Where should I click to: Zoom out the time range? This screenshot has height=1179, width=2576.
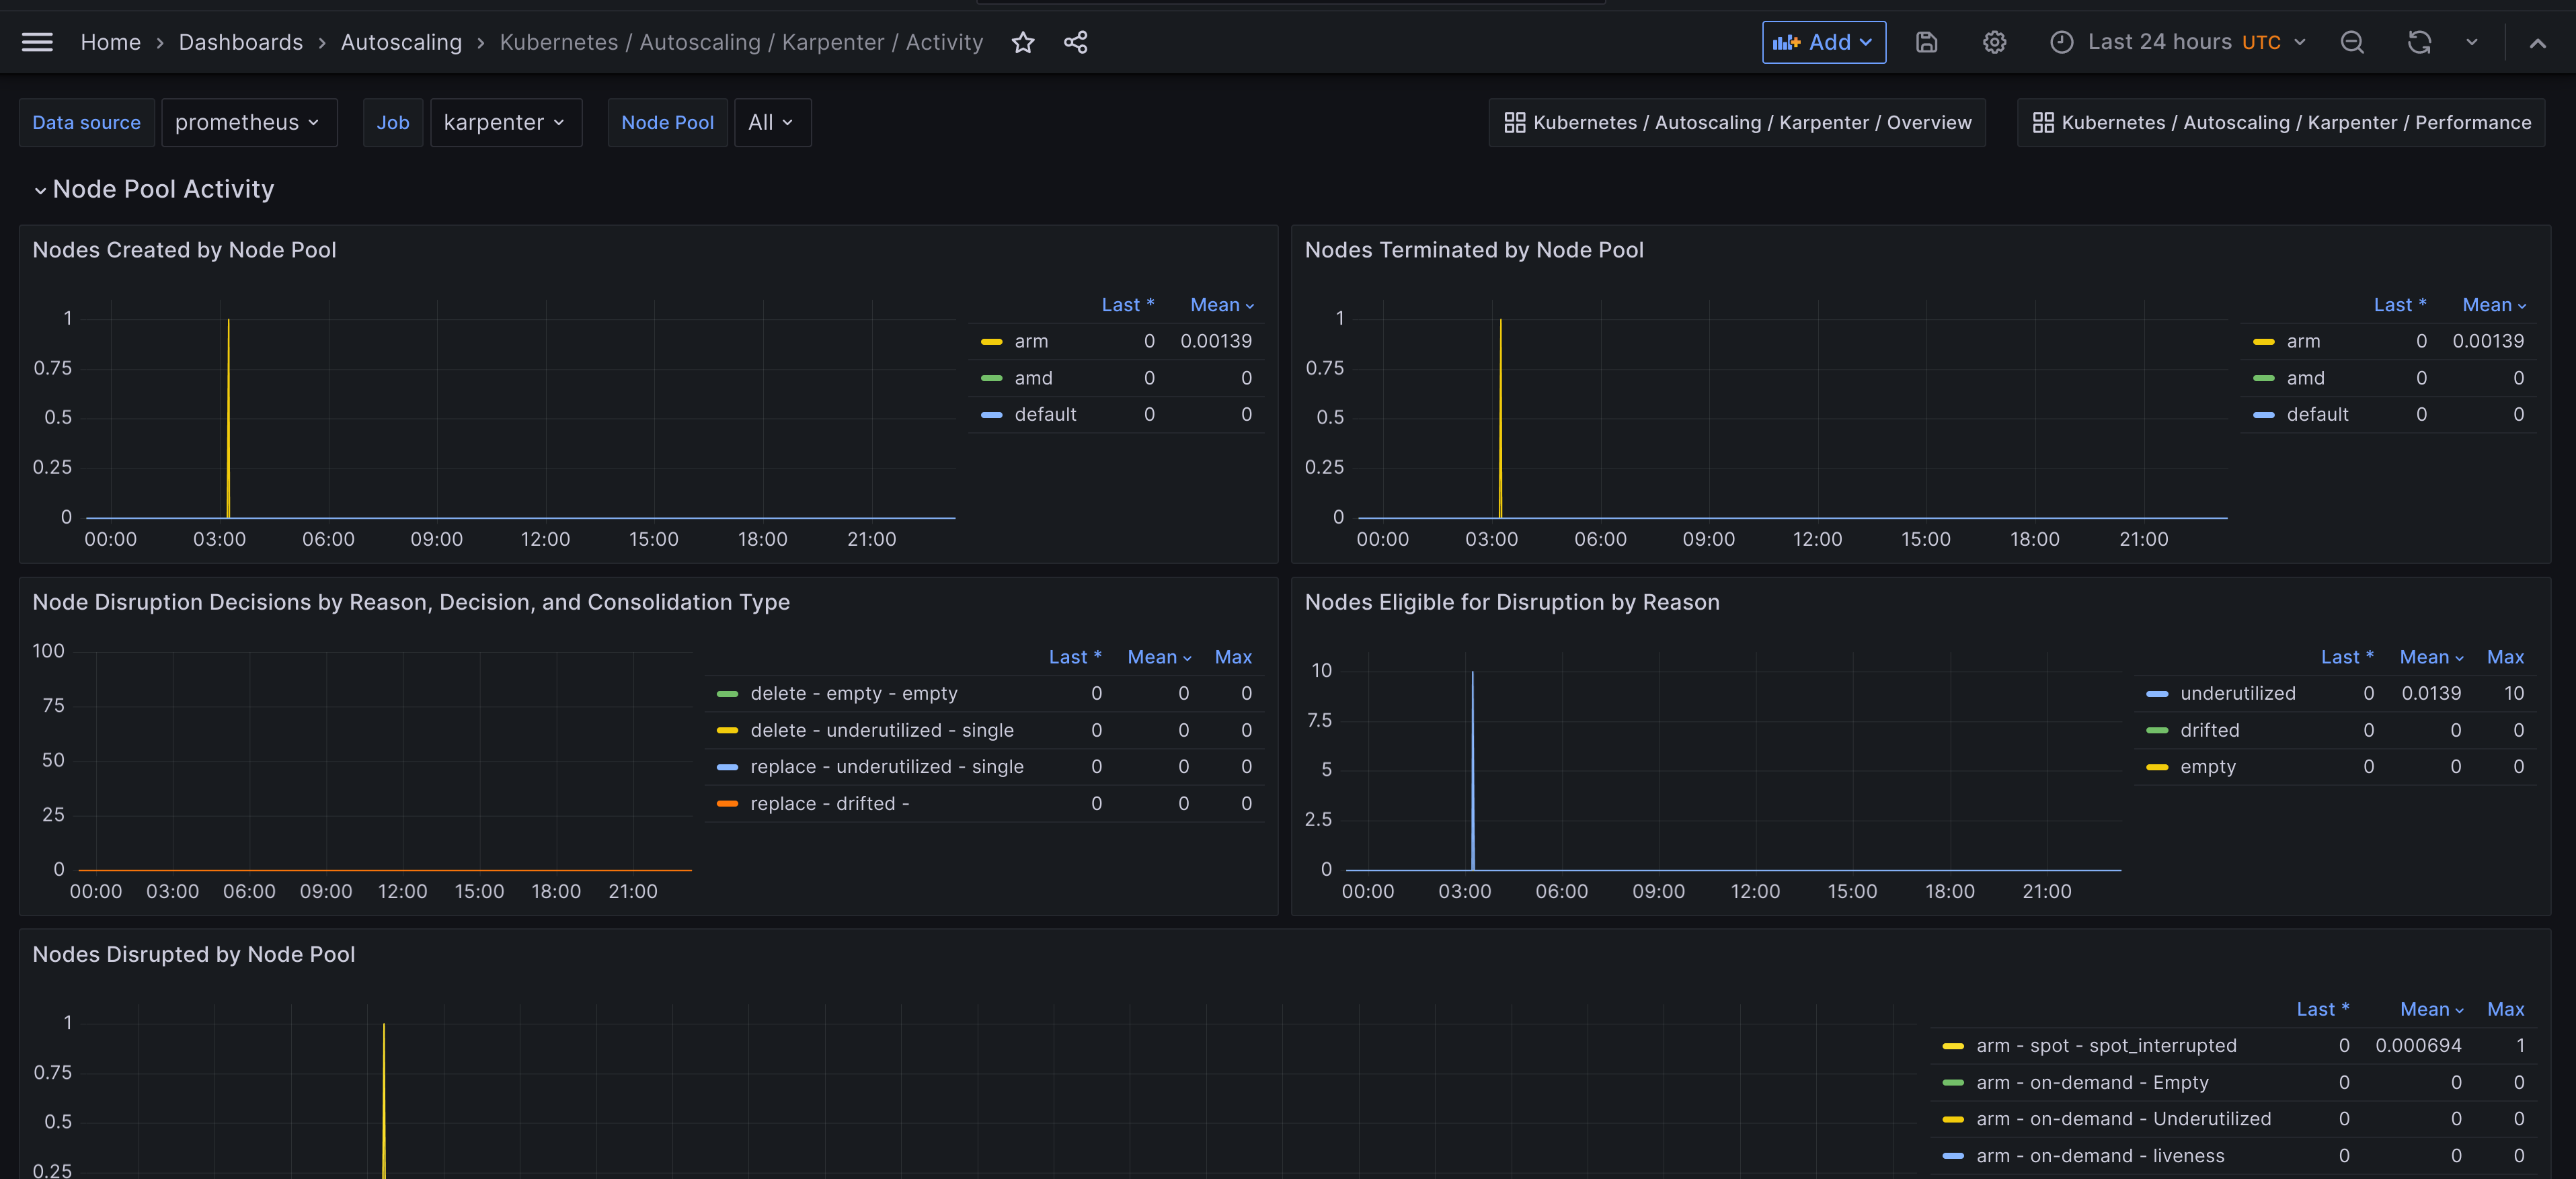pos(2352,42)
